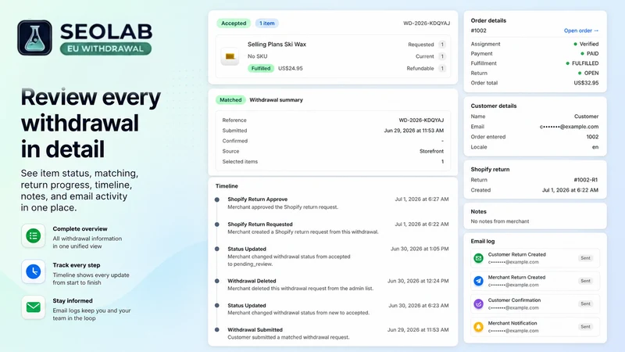Image resolution: width=625 pixels, height=352 pixels.
Task: Click the Reference value in withdrawal summary
Action: pos(421,120)
